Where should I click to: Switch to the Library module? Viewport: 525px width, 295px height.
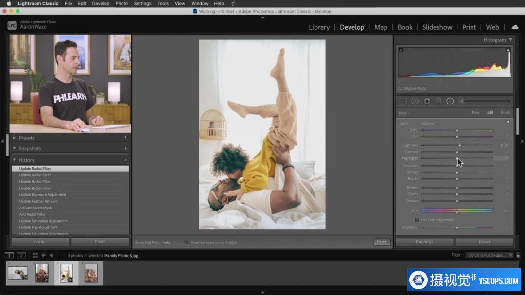click(319, 27)
